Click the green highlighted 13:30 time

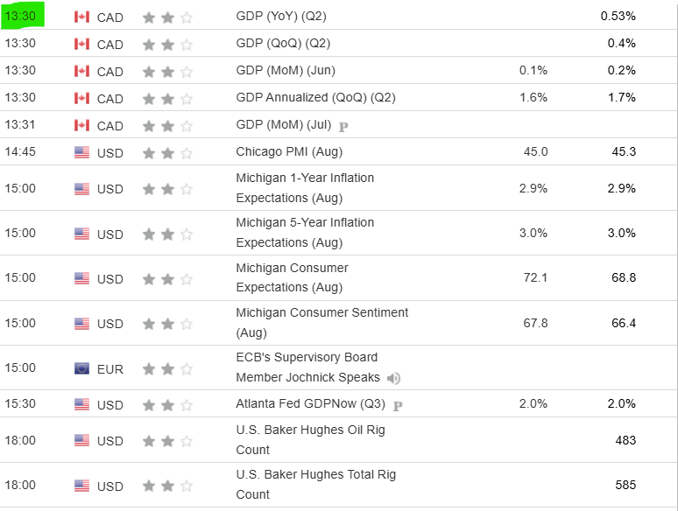click(x=21, y=16)
